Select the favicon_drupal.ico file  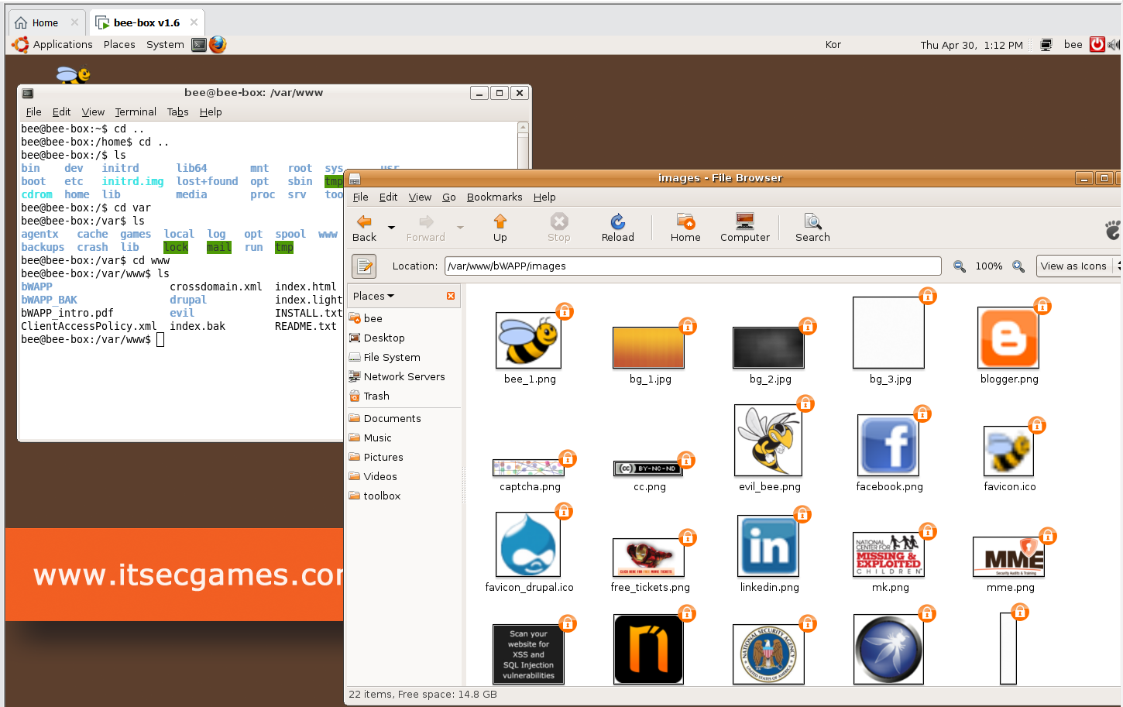click(x=529, y=544)
